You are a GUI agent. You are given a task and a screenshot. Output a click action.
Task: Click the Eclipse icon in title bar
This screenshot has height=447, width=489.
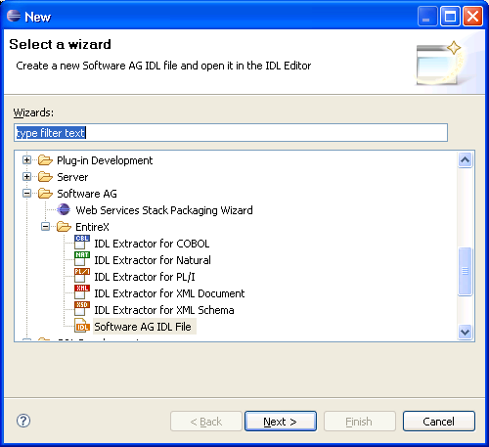pos(14,16)
